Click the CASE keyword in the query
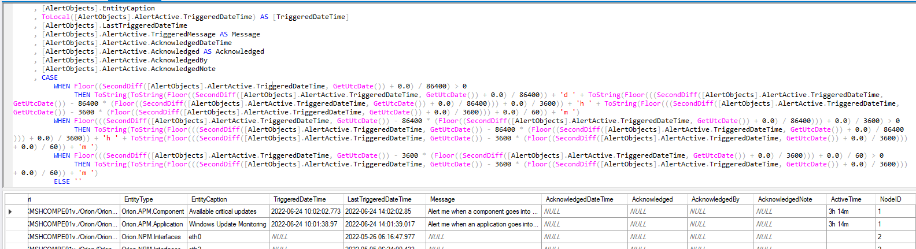Viewport: 916px width, 249px height. tap(50, 77)
